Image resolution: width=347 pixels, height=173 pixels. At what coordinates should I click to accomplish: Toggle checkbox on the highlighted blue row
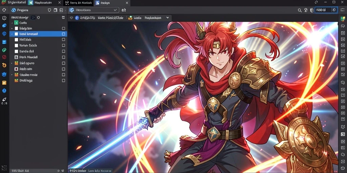(x=63, y=34)
